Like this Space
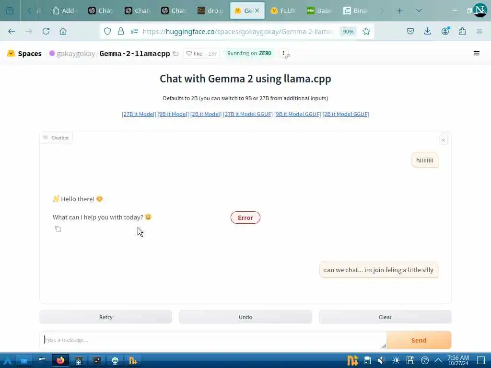Viewport: 491px width, 368px height. (194, 54)
